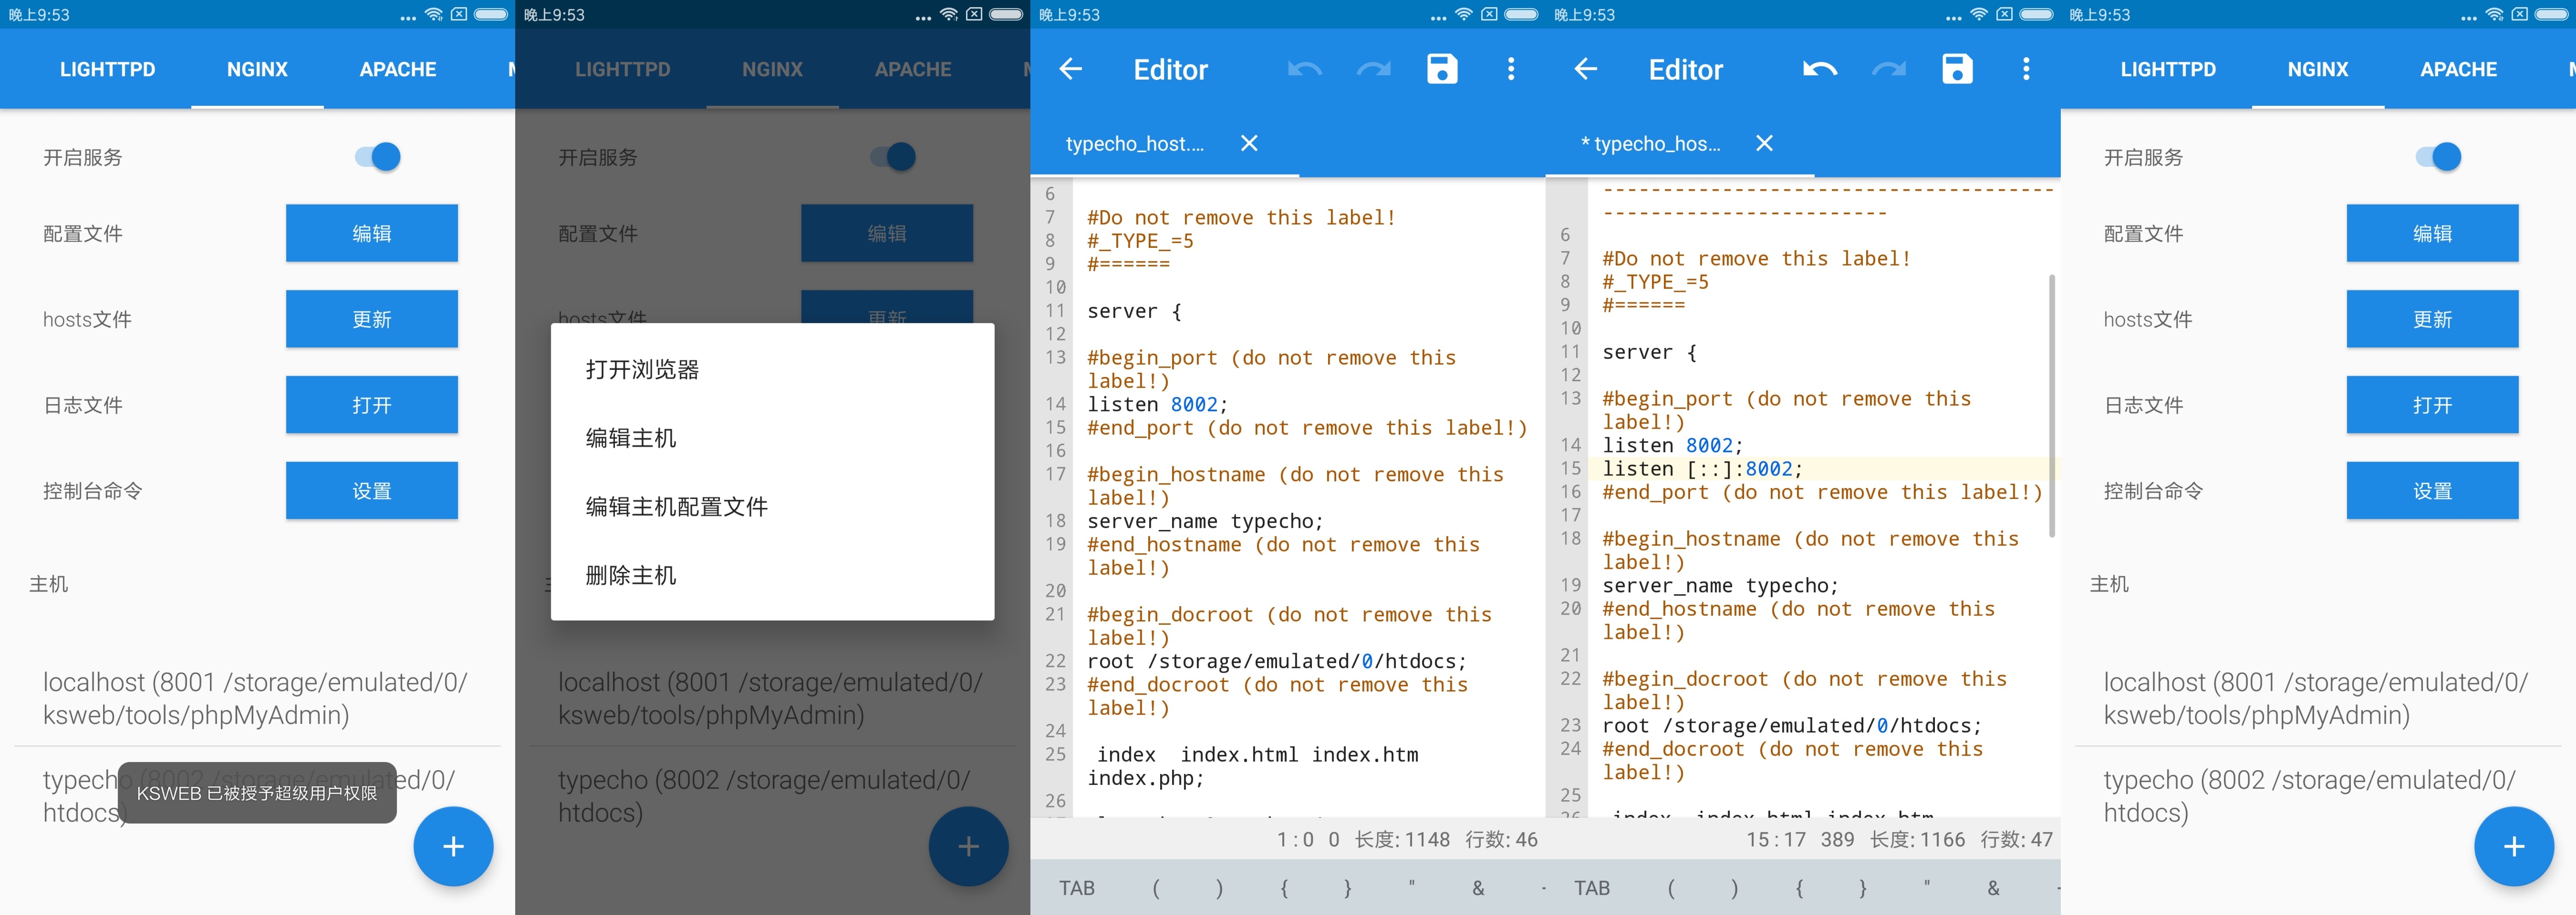The height and width of the screenshot is (915, 2576).
Task: Toggle dimmed 开启服务 switch behind host context menu
Action: pos(893,157)
